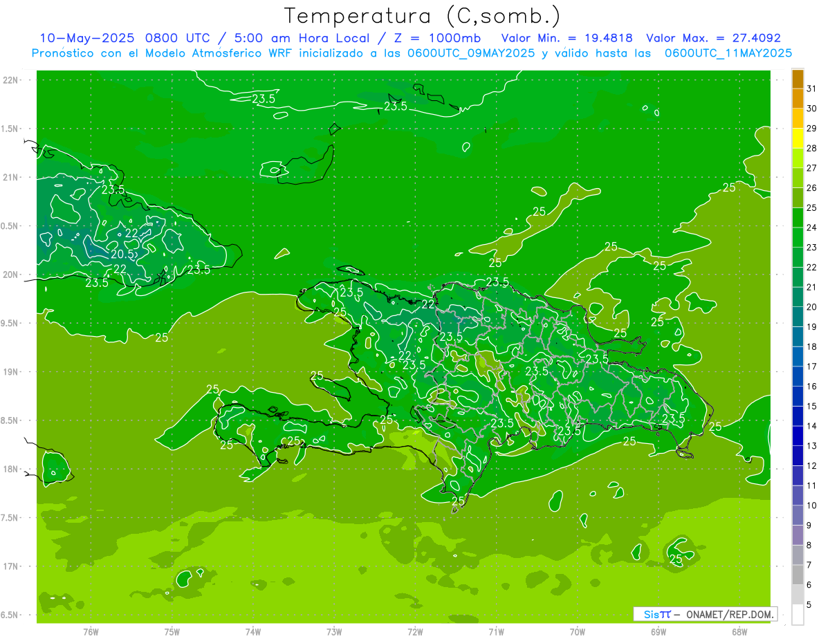Pick the dark blue swatch between 13 and 14
The height and width of the screenshot is (641, 830).
798,436
